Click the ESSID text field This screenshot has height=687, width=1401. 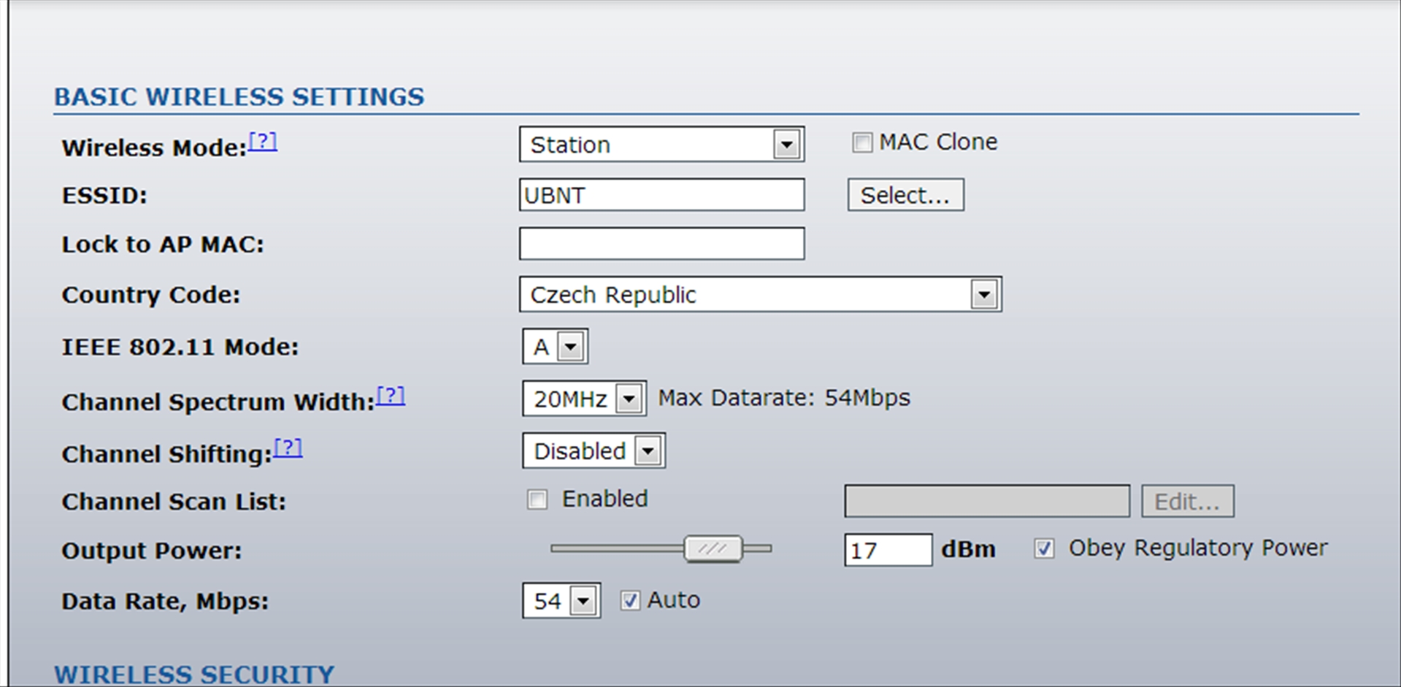661,195
